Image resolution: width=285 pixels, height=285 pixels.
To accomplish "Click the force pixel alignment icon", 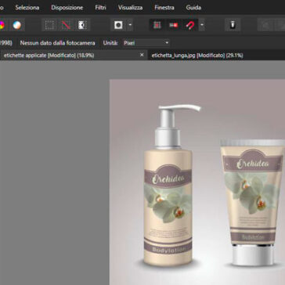I will click(x=174, y=25).
